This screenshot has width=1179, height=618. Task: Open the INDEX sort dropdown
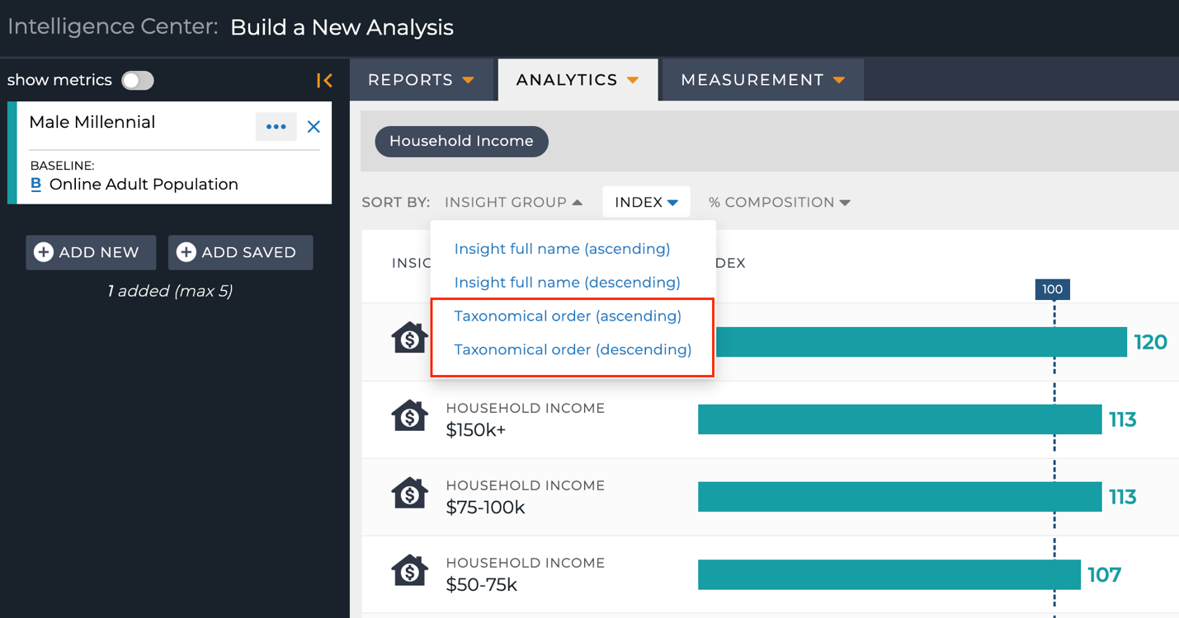(646, 202)
